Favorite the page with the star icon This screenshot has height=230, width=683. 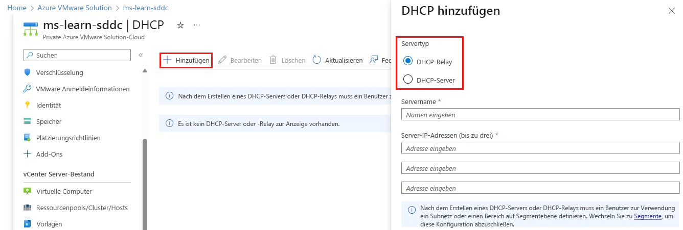(x=180, y=25)
